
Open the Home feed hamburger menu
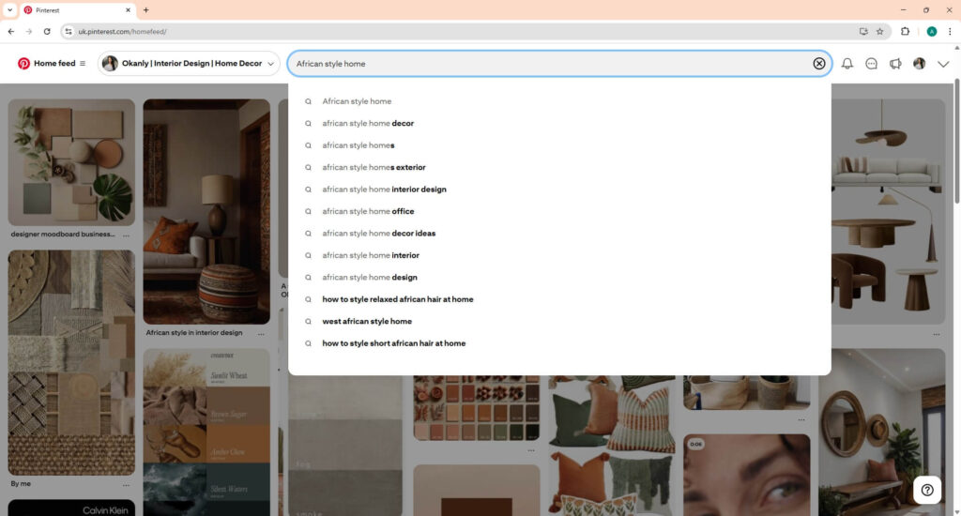coord(83,64)
